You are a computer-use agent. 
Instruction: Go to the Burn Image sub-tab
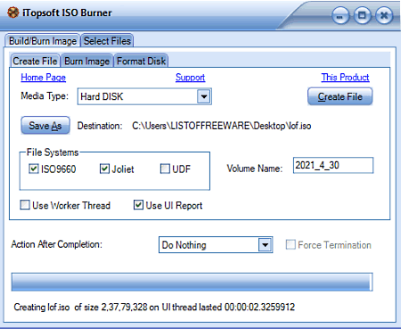pos(87,61)
